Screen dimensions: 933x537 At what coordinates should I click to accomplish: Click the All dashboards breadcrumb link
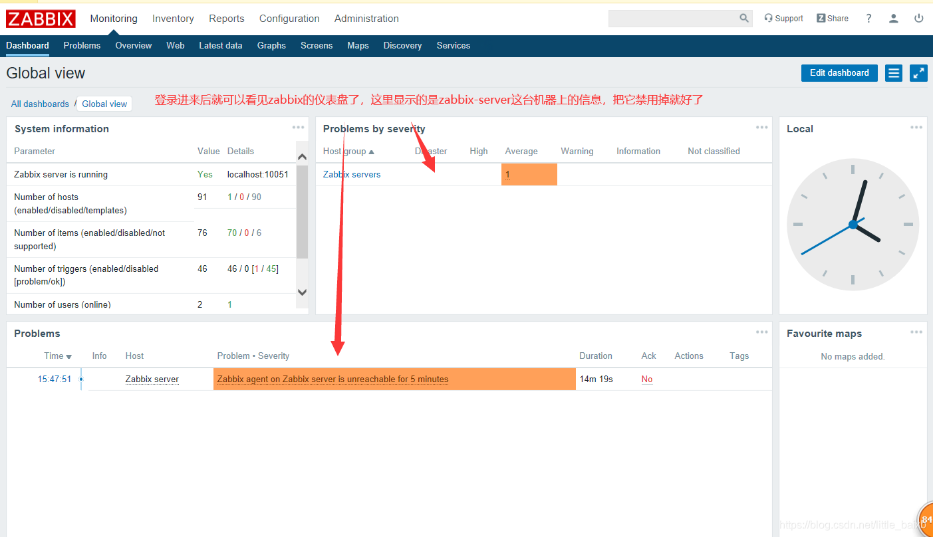tap(40, 104)
